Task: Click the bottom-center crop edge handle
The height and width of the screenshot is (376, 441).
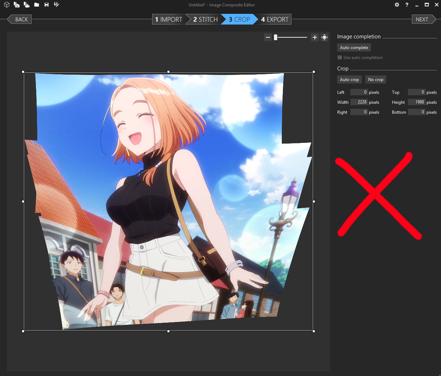Action: 168,331
